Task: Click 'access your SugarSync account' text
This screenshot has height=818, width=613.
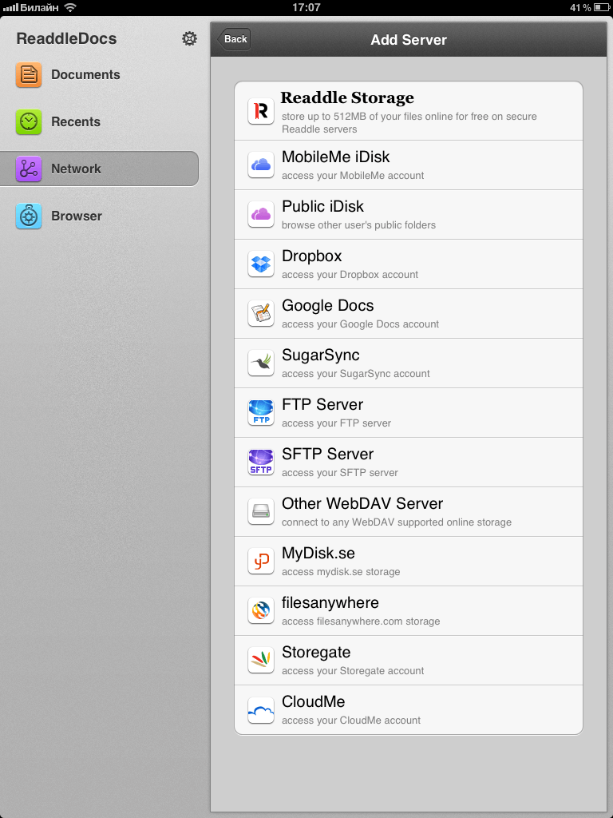Action: click(356, 374)
